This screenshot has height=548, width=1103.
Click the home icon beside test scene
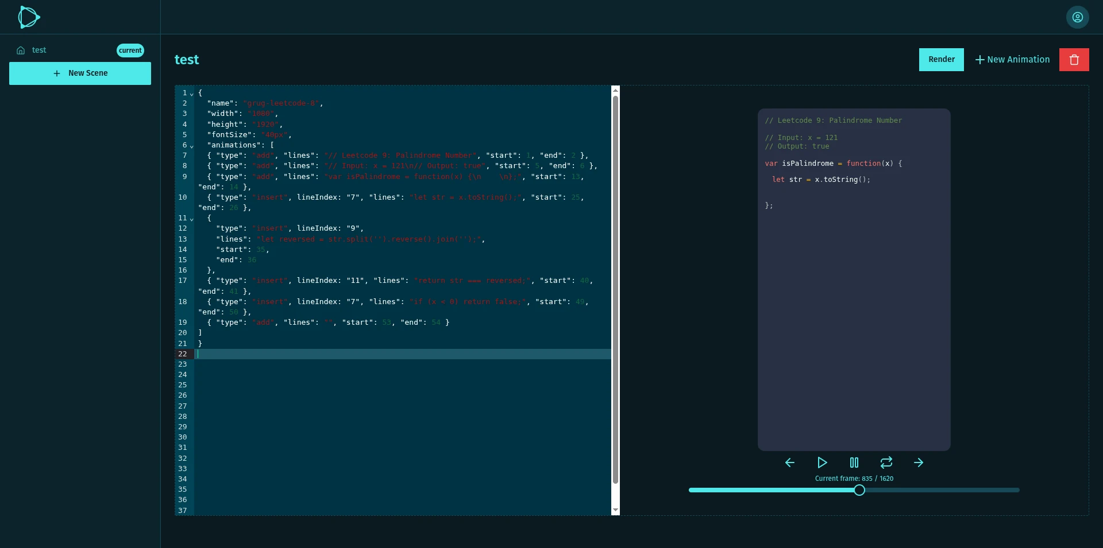pos(21,50)
